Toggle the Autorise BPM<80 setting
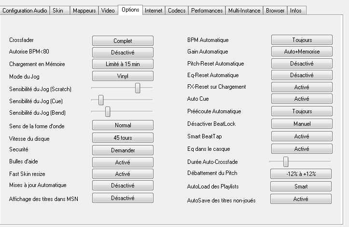 [x=123, y=53]
